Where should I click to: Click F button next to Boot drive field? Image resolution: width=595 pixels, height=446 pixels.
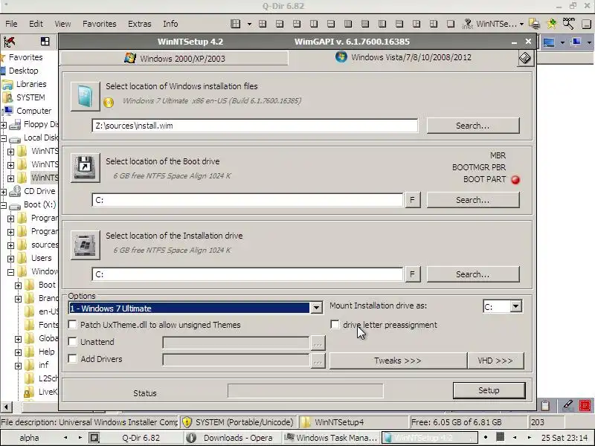(x=413, y=200)
